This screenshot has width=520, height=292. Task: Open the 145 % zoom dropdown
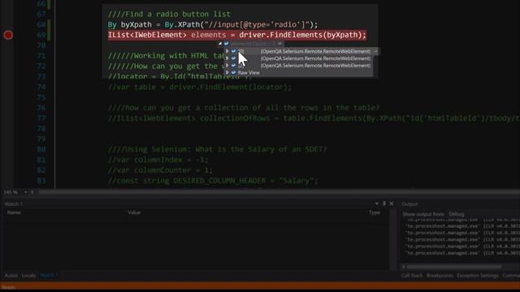click(x=25, y=192)
